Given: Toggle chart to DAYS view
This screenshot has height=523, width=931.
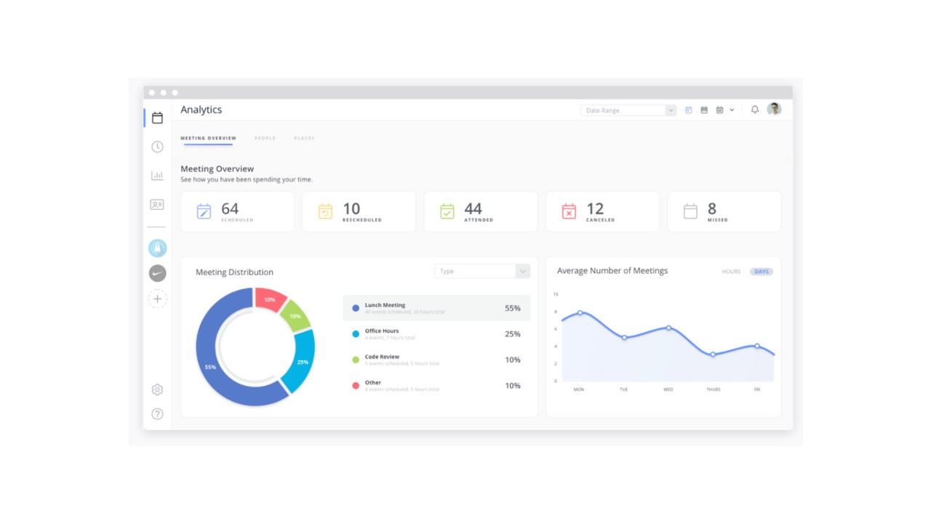Looking at the screenshot, I should click(x=762, y=272).
